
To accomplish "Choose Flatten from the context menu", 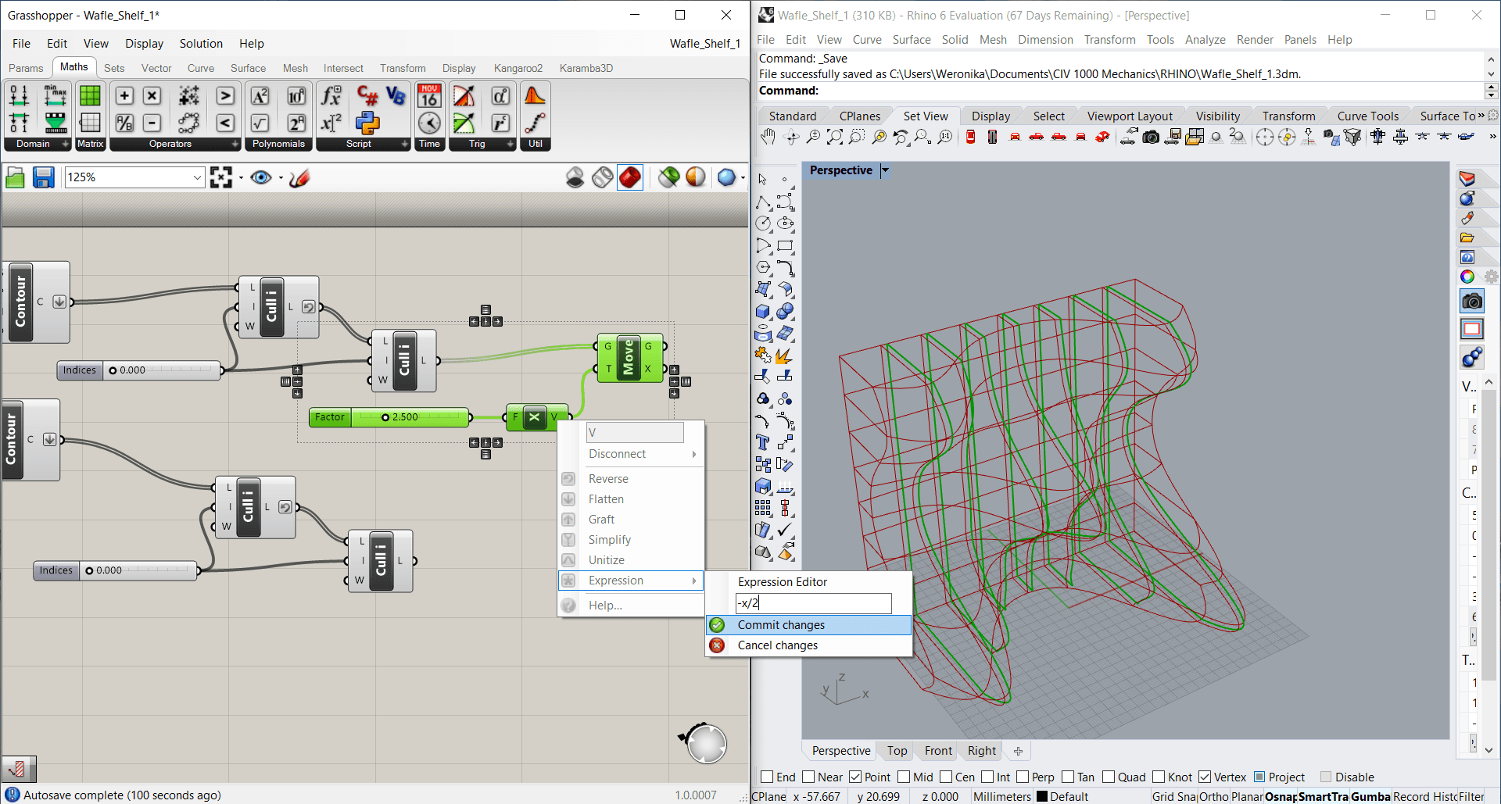I will tap(606, 499).
